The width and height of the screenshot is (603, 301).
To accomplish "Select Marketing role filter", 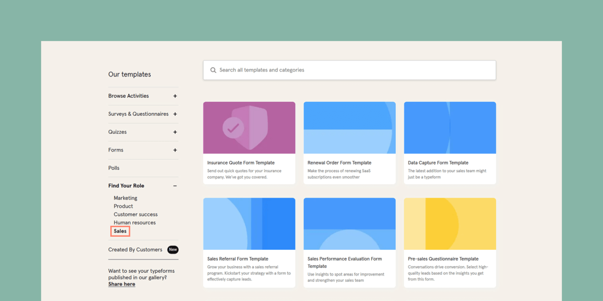I will [x=126, y=198].
